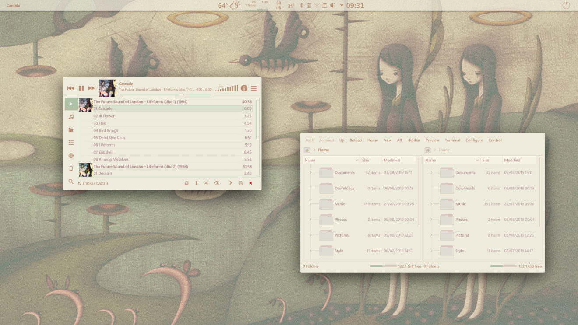
Task: Select track 07 Eggshell
Action: [166, 152]
